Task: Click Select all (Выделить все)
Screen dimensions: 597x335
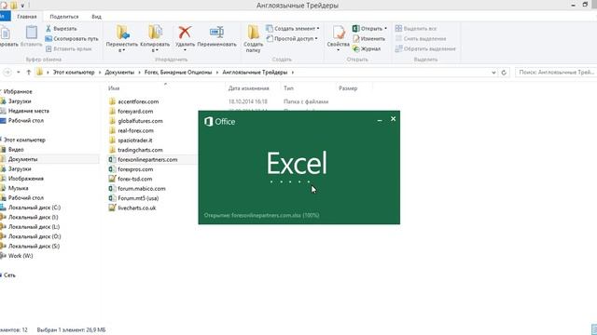Action: click(x=416, y=29)
